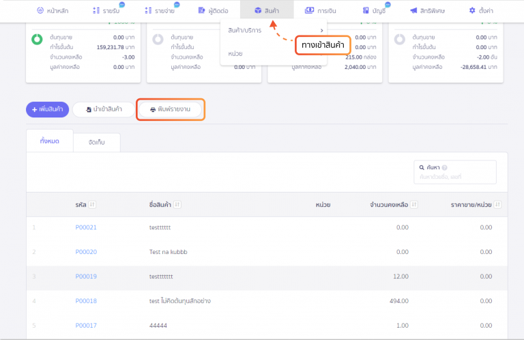Image resolution: width=524 pixels, height=340 pixels.
Task: Click the product search input field
Action: click(x=454, y=178)
